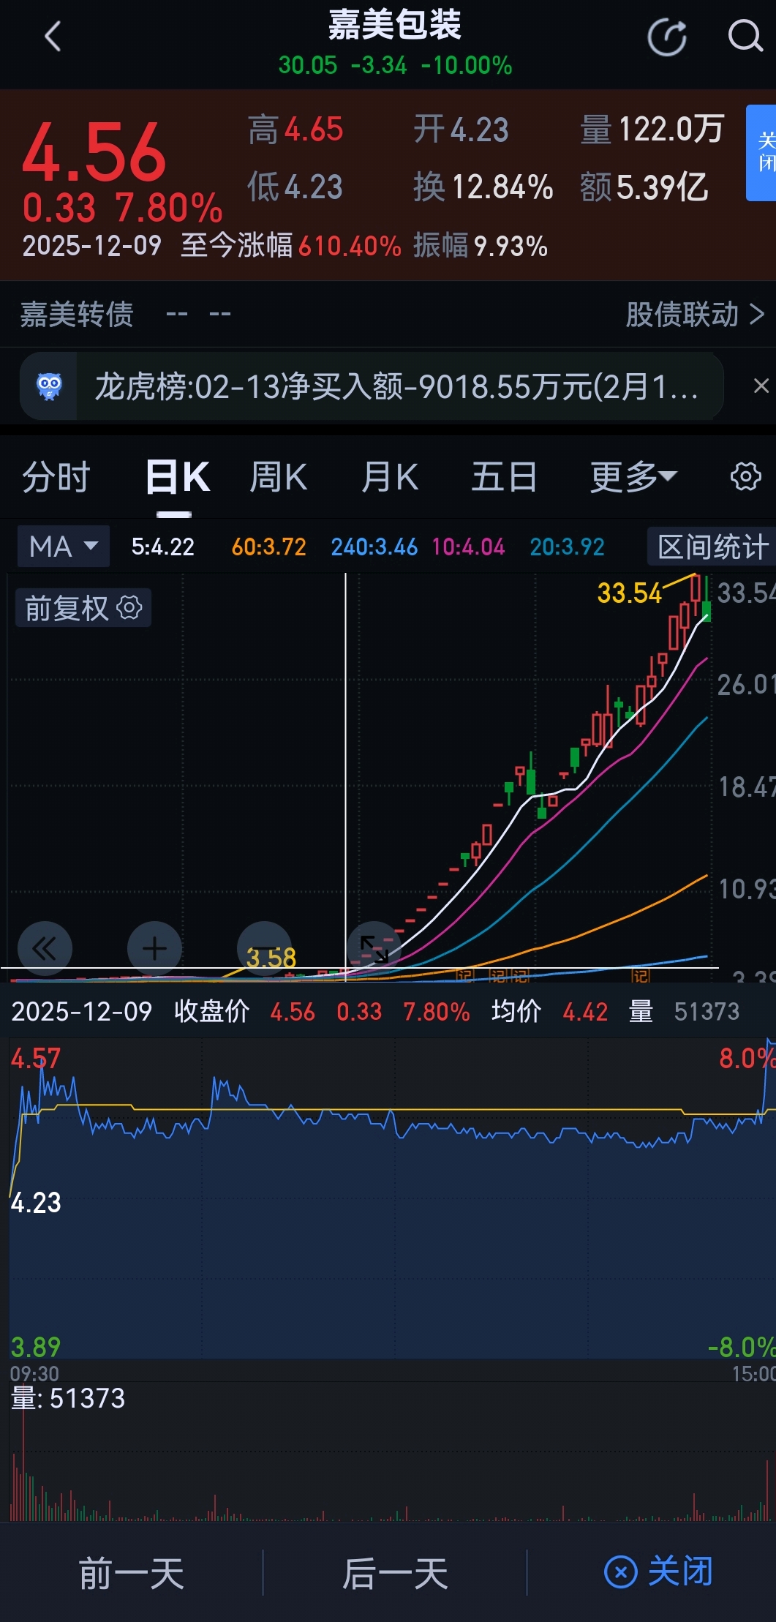Open 前复权 adjustment settings
The width and height of the screenshot is (776, 1622).
pos(83,608)
